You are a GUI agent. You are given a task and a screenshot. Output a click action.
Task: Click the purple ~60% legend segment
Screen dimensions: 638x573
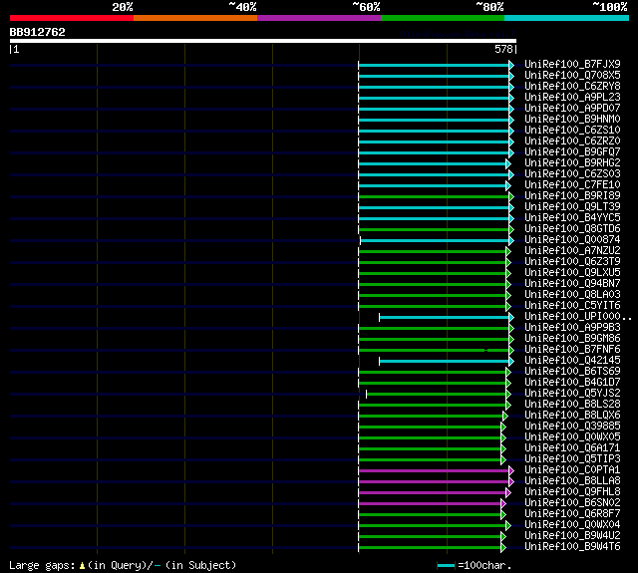(319, 18)
